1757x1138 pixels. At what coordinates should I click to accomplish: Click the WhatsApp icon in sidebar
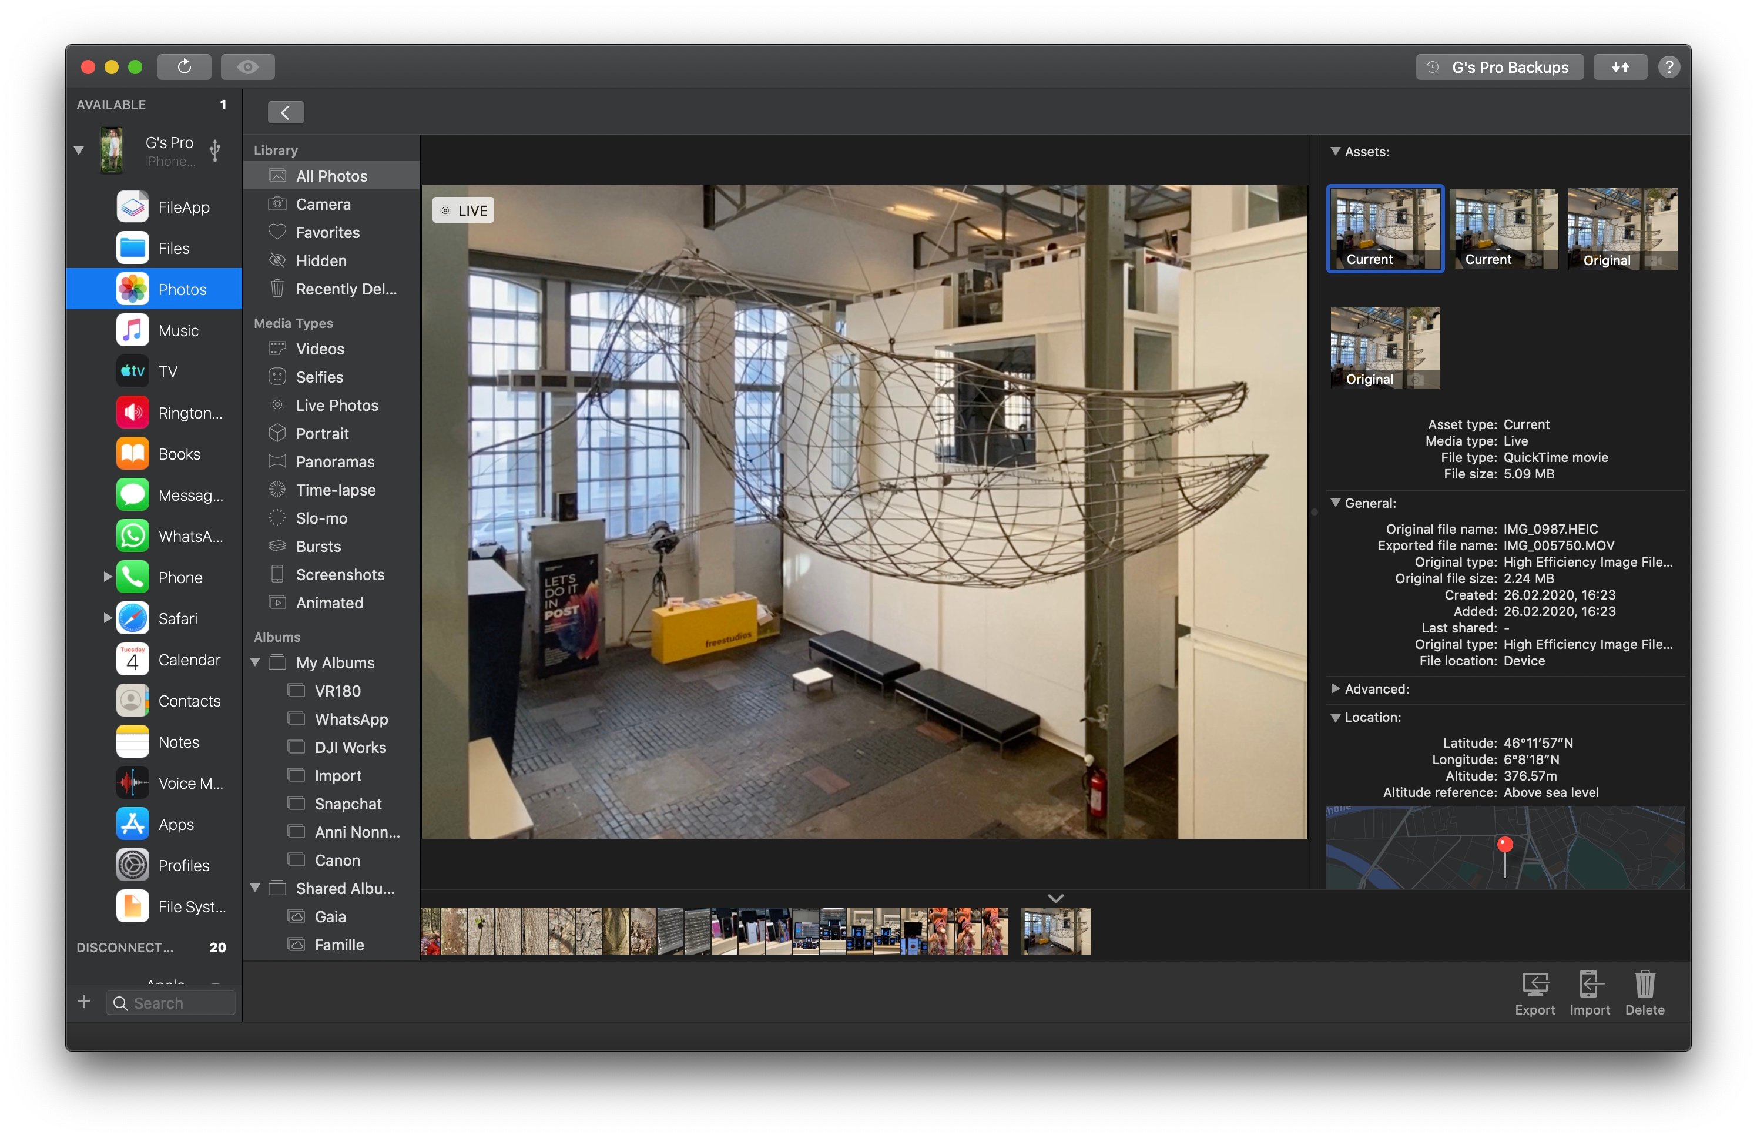[133, 537]
